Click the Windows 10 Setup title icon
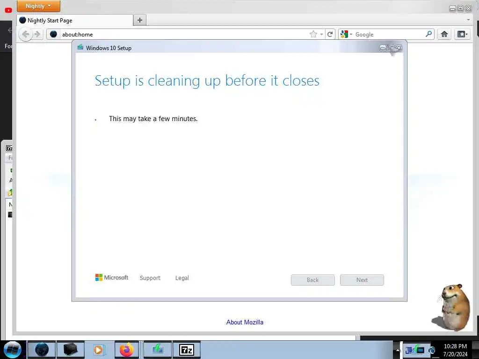The height and width of the screenshot is (359, 479). coord(80,47)
